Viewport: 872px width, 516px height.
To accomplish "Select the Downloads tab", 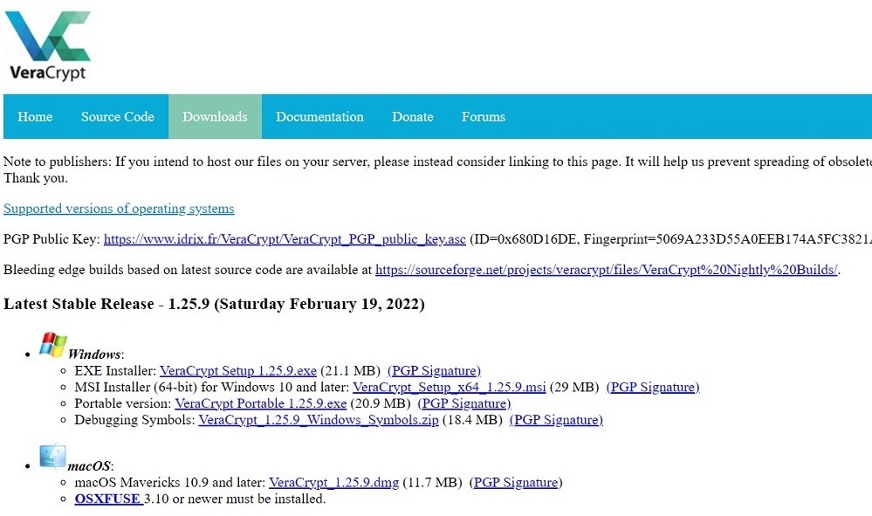I will click(x=215, y=116).
